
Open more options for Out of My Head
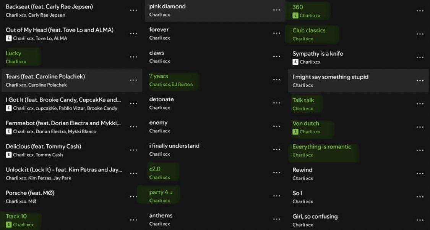pos(133,34)
